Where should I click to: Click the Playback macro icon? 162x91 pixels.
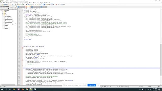(x=60, y=5)
